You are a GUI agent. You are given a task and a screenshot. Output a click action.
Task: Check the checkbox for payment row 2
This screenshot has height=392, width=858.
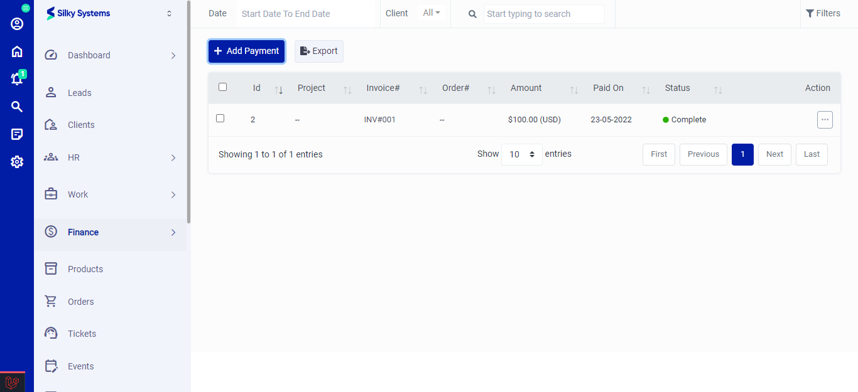click(x=220, y=119)
